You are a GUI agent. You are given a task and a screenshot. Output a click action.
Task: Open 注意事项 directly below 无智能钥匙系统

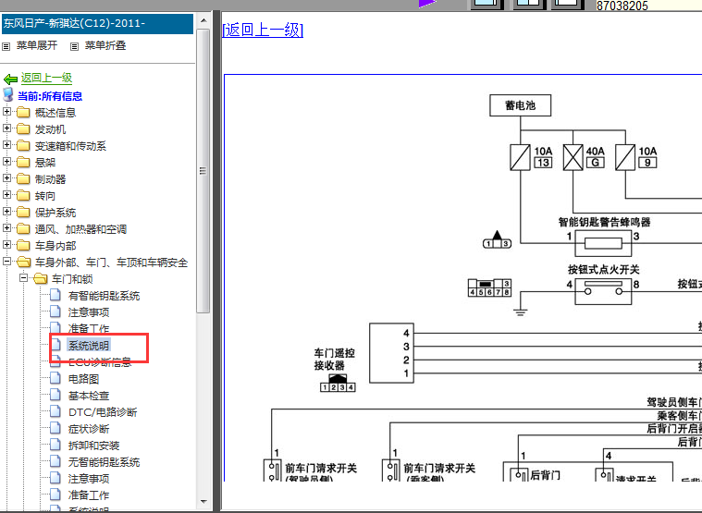click(x=89, y=479)
